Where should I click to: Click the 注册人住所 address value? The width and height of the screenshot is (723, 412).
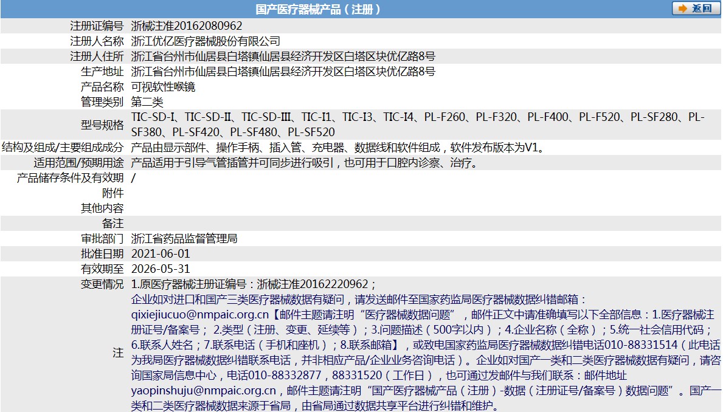283,57
